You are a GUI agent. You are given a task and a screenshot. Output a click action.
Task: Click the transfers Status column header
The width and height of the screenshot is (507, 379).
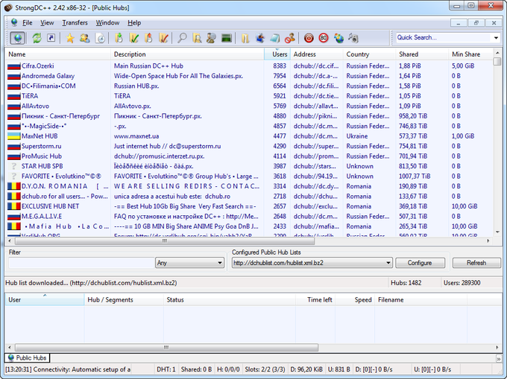coord(230,299)
